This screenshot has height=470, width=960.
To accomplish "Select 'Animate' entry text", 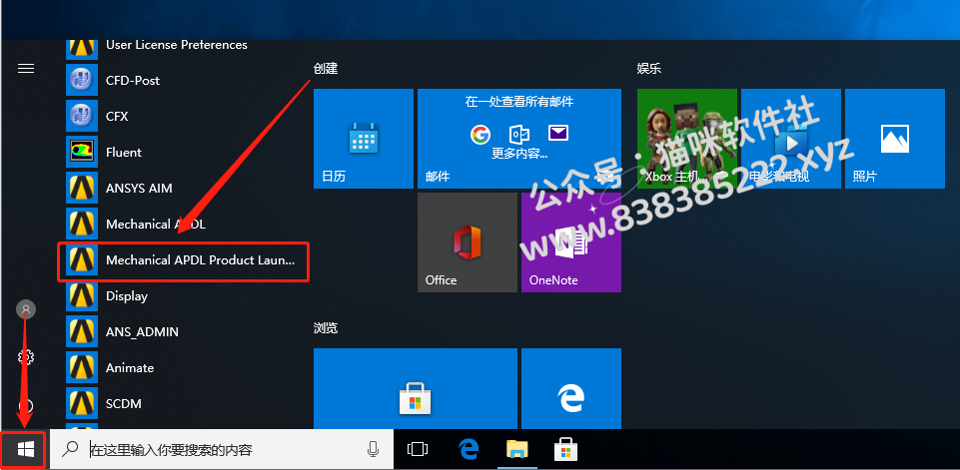I will coord(130,368).
